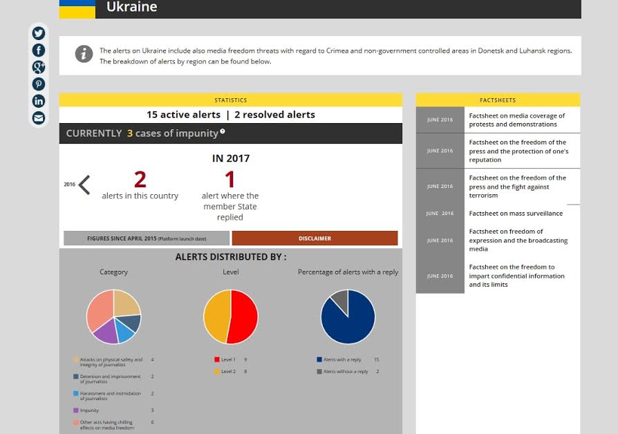
Task: Share page on Facebook
Action: tap(39, 50)
